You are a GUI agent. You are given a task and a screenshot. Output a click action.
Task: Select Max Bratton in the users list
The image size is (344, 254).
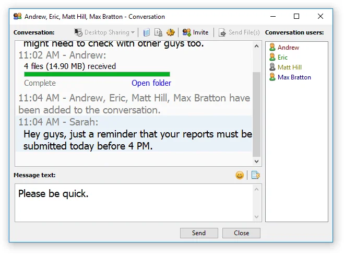click(294, 77)
